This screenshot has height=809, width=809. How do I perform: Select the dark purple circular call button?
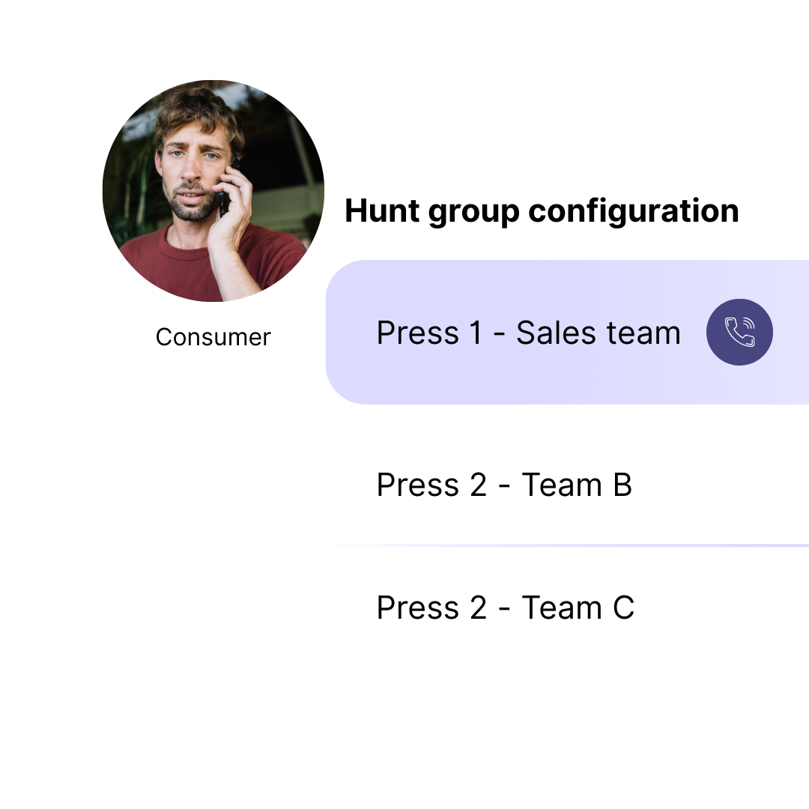[x=739, y=333]
